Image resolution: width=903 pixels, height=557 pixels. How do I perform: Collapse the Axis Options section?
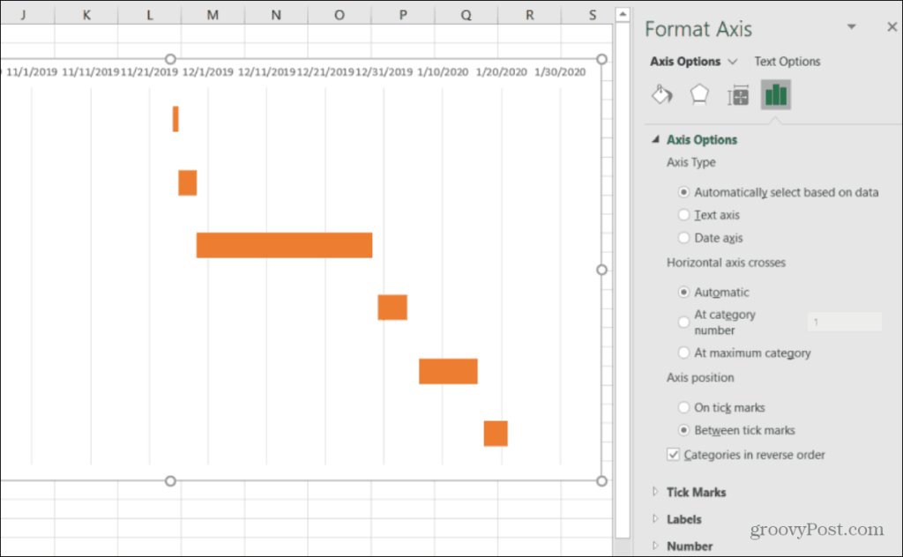click(x=655, y=139)
